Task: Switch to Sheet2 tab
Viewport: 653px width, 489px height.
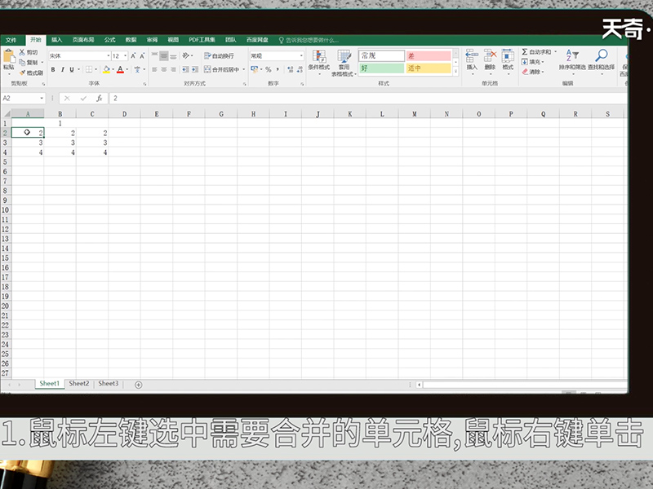Action: coord(79,383)
